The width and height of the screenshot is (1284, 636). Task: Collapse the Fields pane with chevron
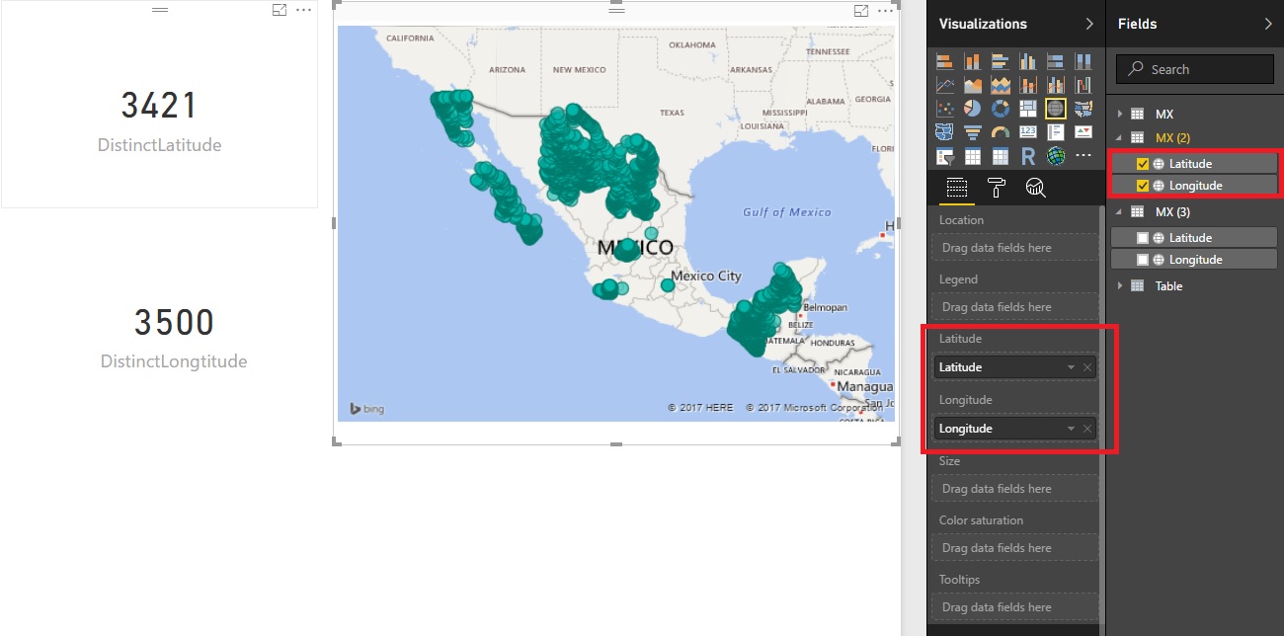coord(1268,24)
